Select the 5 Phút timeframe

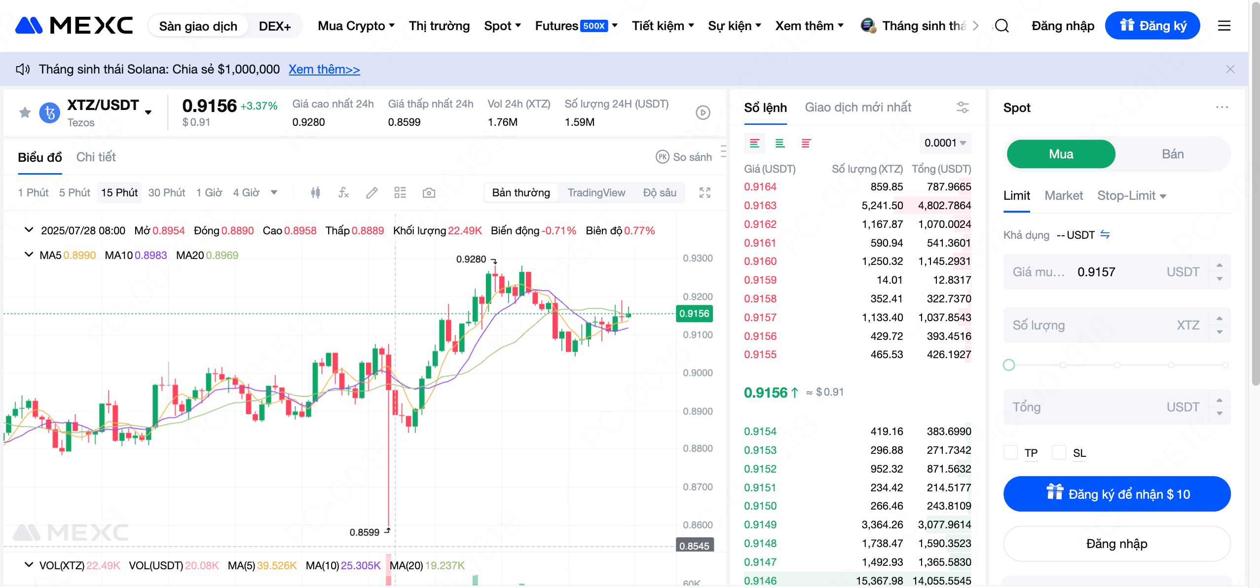tap(74, 192)
